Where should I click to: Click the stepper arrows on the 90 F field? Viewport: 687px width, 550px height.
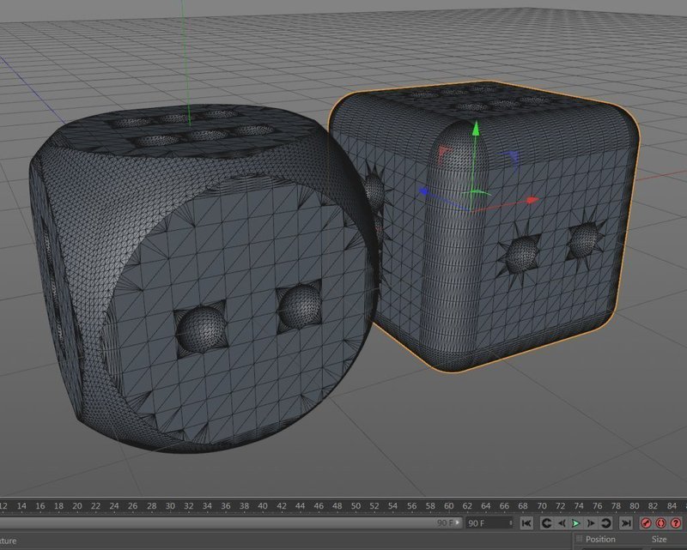pos(510,523)
